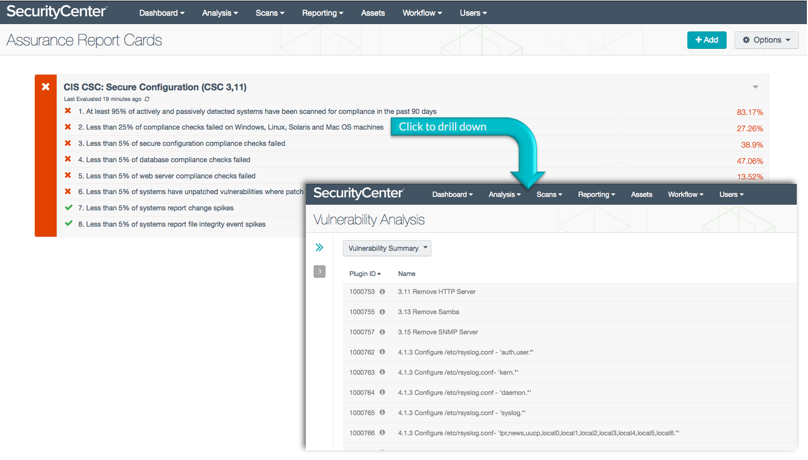
Task: Click the 83.17% result value
Action: click(750, 112)
